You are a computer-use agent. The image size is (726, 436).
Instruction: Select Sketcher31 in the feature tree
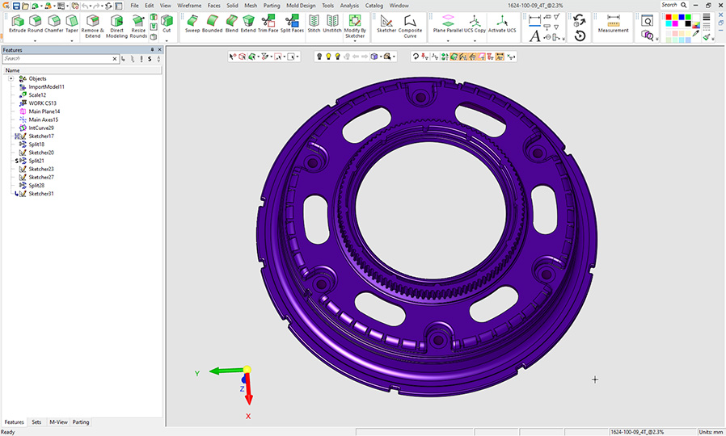[x=41, y=194]
